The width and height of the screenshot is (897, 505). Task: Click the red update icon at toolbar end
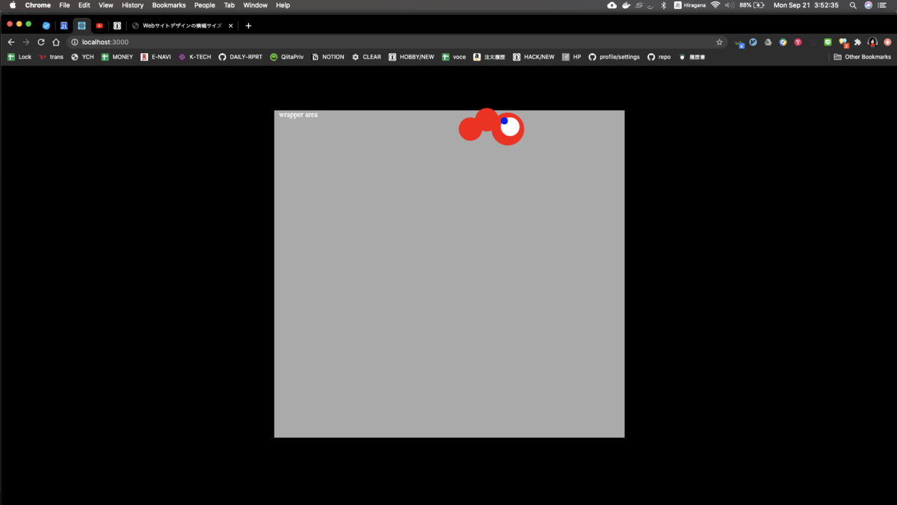(x=887, y=42)
